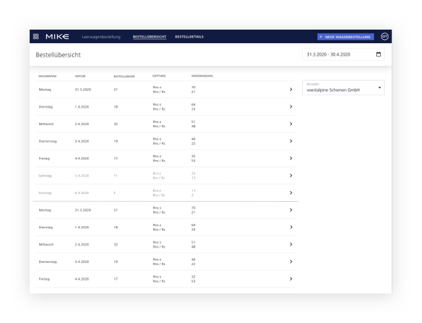The height and width of the screenshot is (323, 422).
Task: Open the first Dienstag 1.4.2020 row chevron
Action: coord(291,106)
